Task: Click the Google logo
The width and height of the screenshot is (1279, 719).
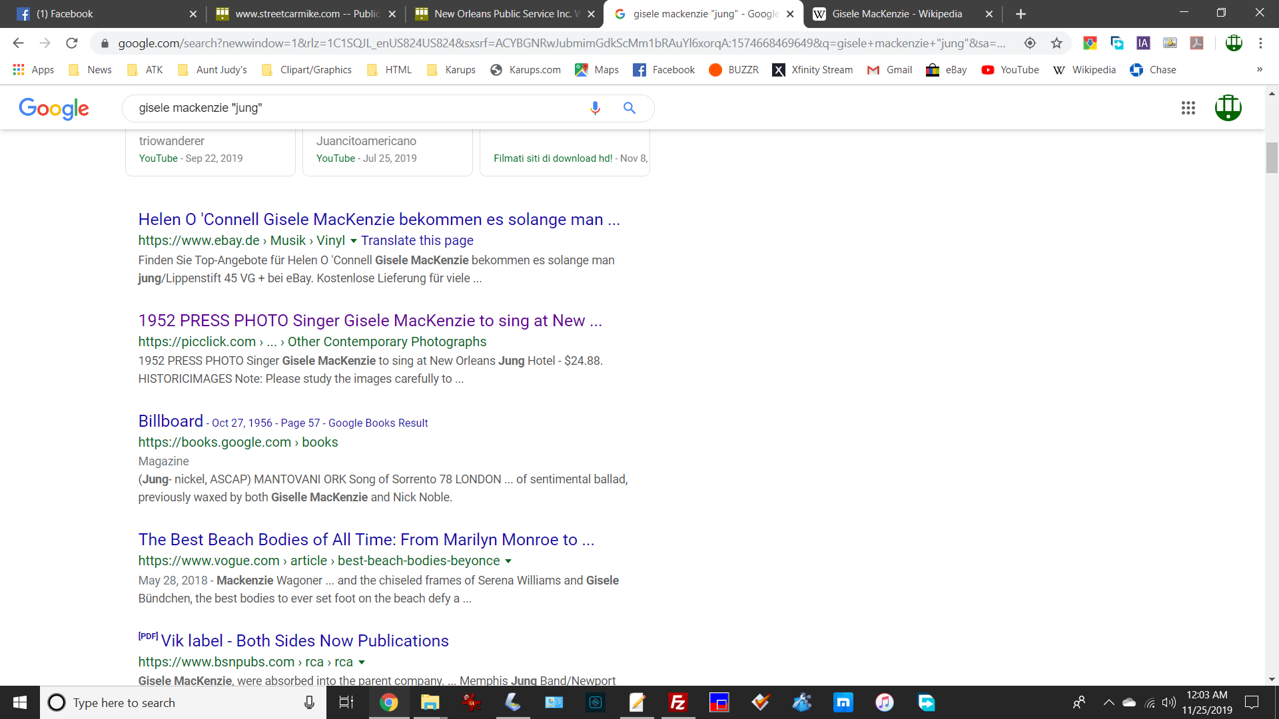Action: tap(54, 108)
